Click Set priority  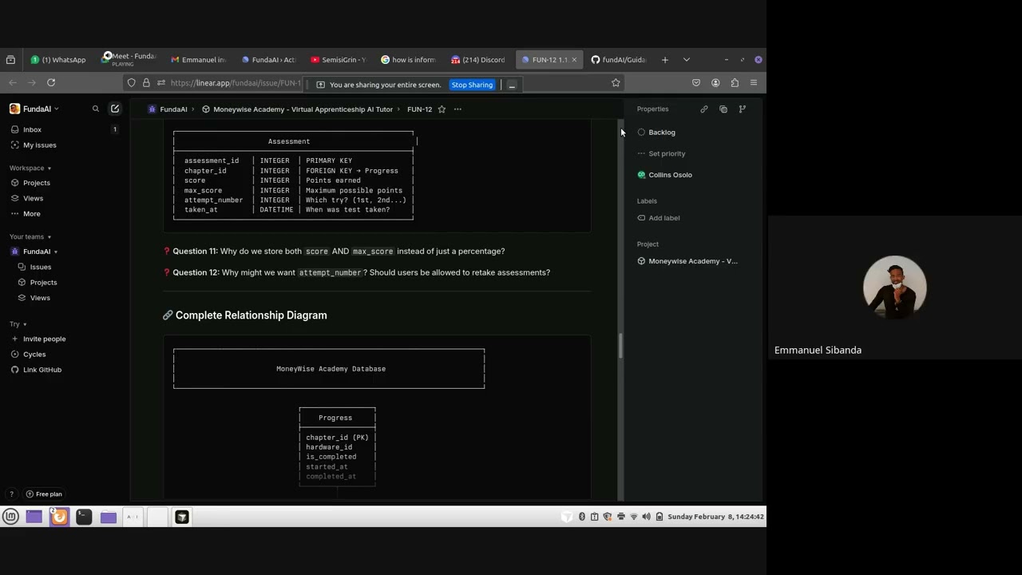coord(661,153)
